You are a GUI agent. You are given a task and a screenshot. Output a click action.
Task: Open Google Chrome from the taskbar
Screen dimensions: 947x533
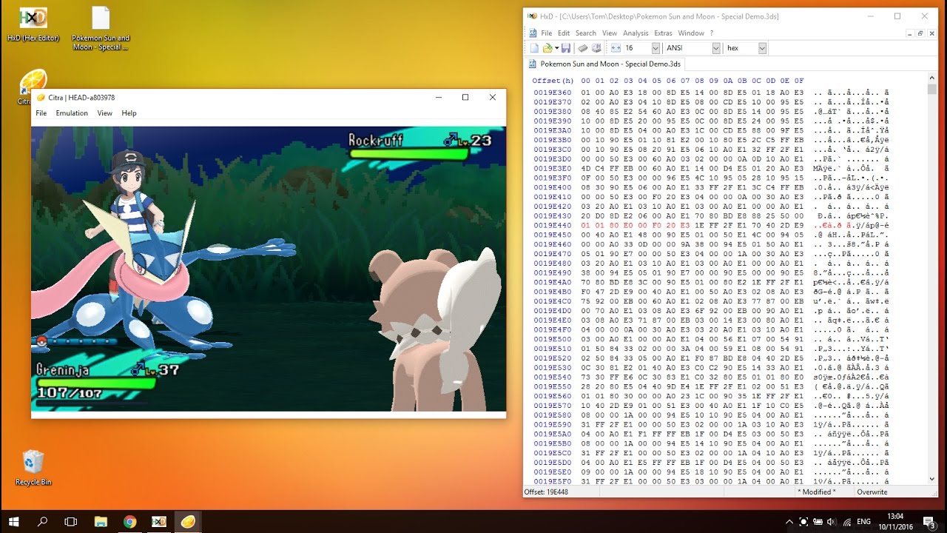point(129,521)
